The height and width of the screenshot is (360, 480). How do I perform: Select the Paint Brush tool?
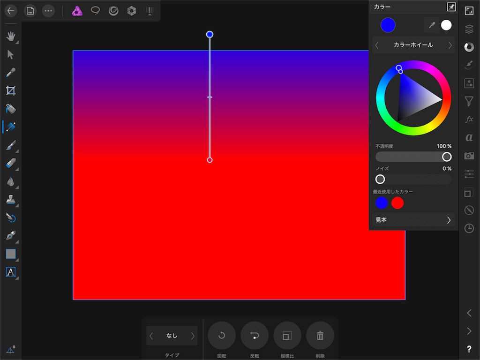pos(11,145)
